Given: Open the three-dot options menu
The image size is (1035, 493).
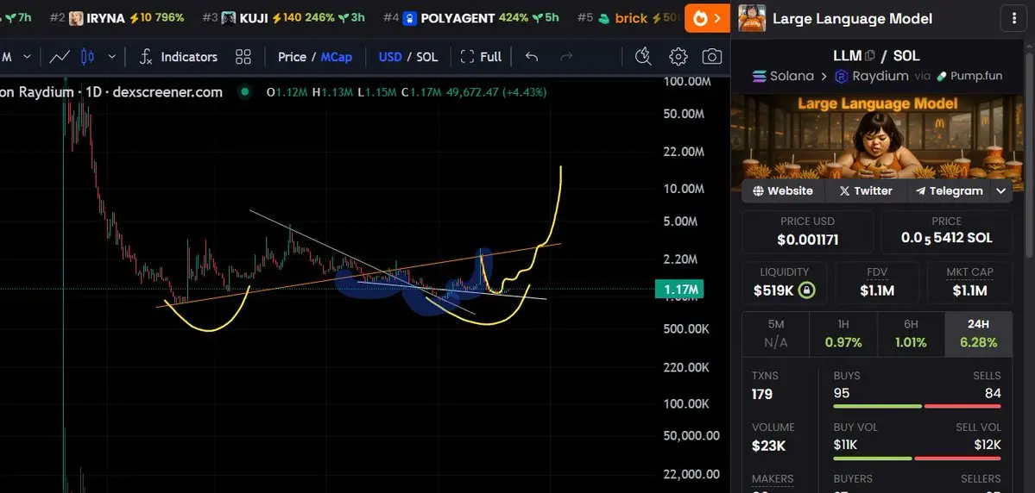Looking at the screenshot, I should [x=1014, y=18].
